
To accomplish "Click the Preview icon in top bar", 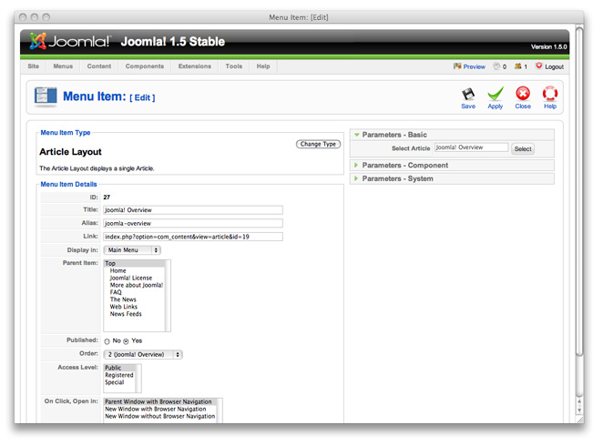I will pos(457,66).
